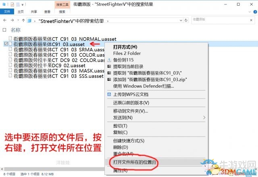
Task: Clear the search box with X
Action: coord(251,20)
